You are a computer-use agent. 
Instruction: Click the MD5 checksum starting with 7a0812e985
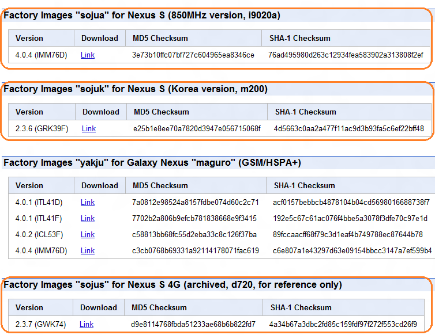[x=195, y=202]
